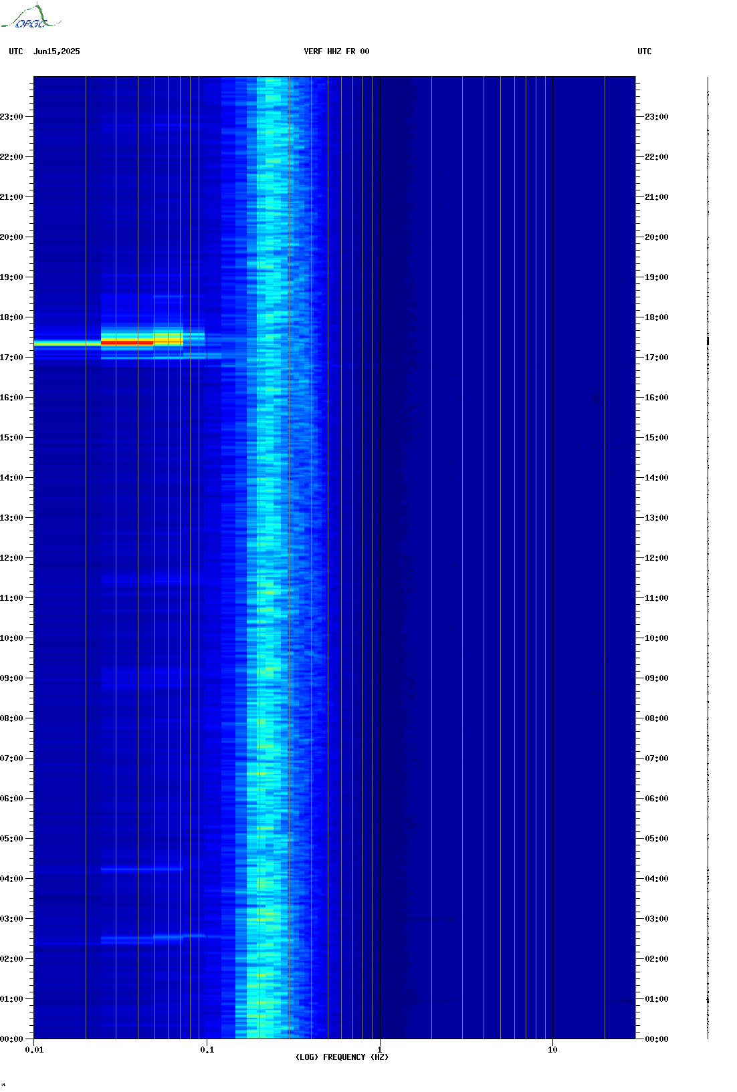Click the 0.1 frequency tick label
This screenshot has width=737, height=1092.
point(207,1050)
